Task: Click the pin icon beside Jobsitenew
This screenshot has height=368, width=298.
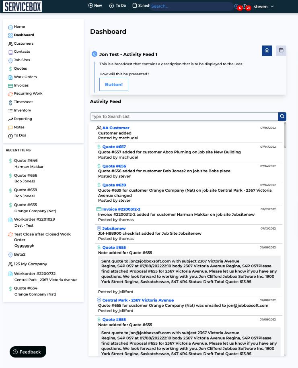Action: [99, 228]
